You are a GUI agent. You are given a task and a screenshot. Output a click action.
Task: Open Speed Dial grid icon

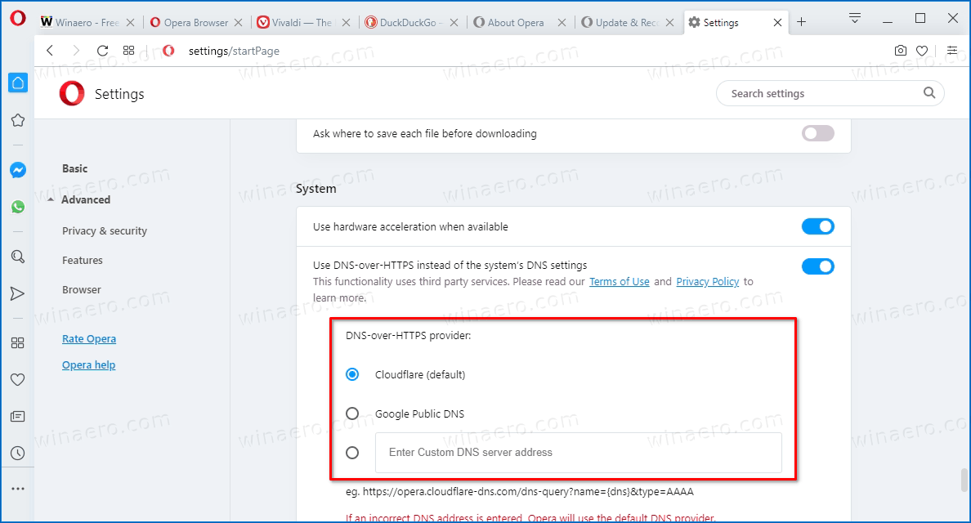tap(128, 51)
